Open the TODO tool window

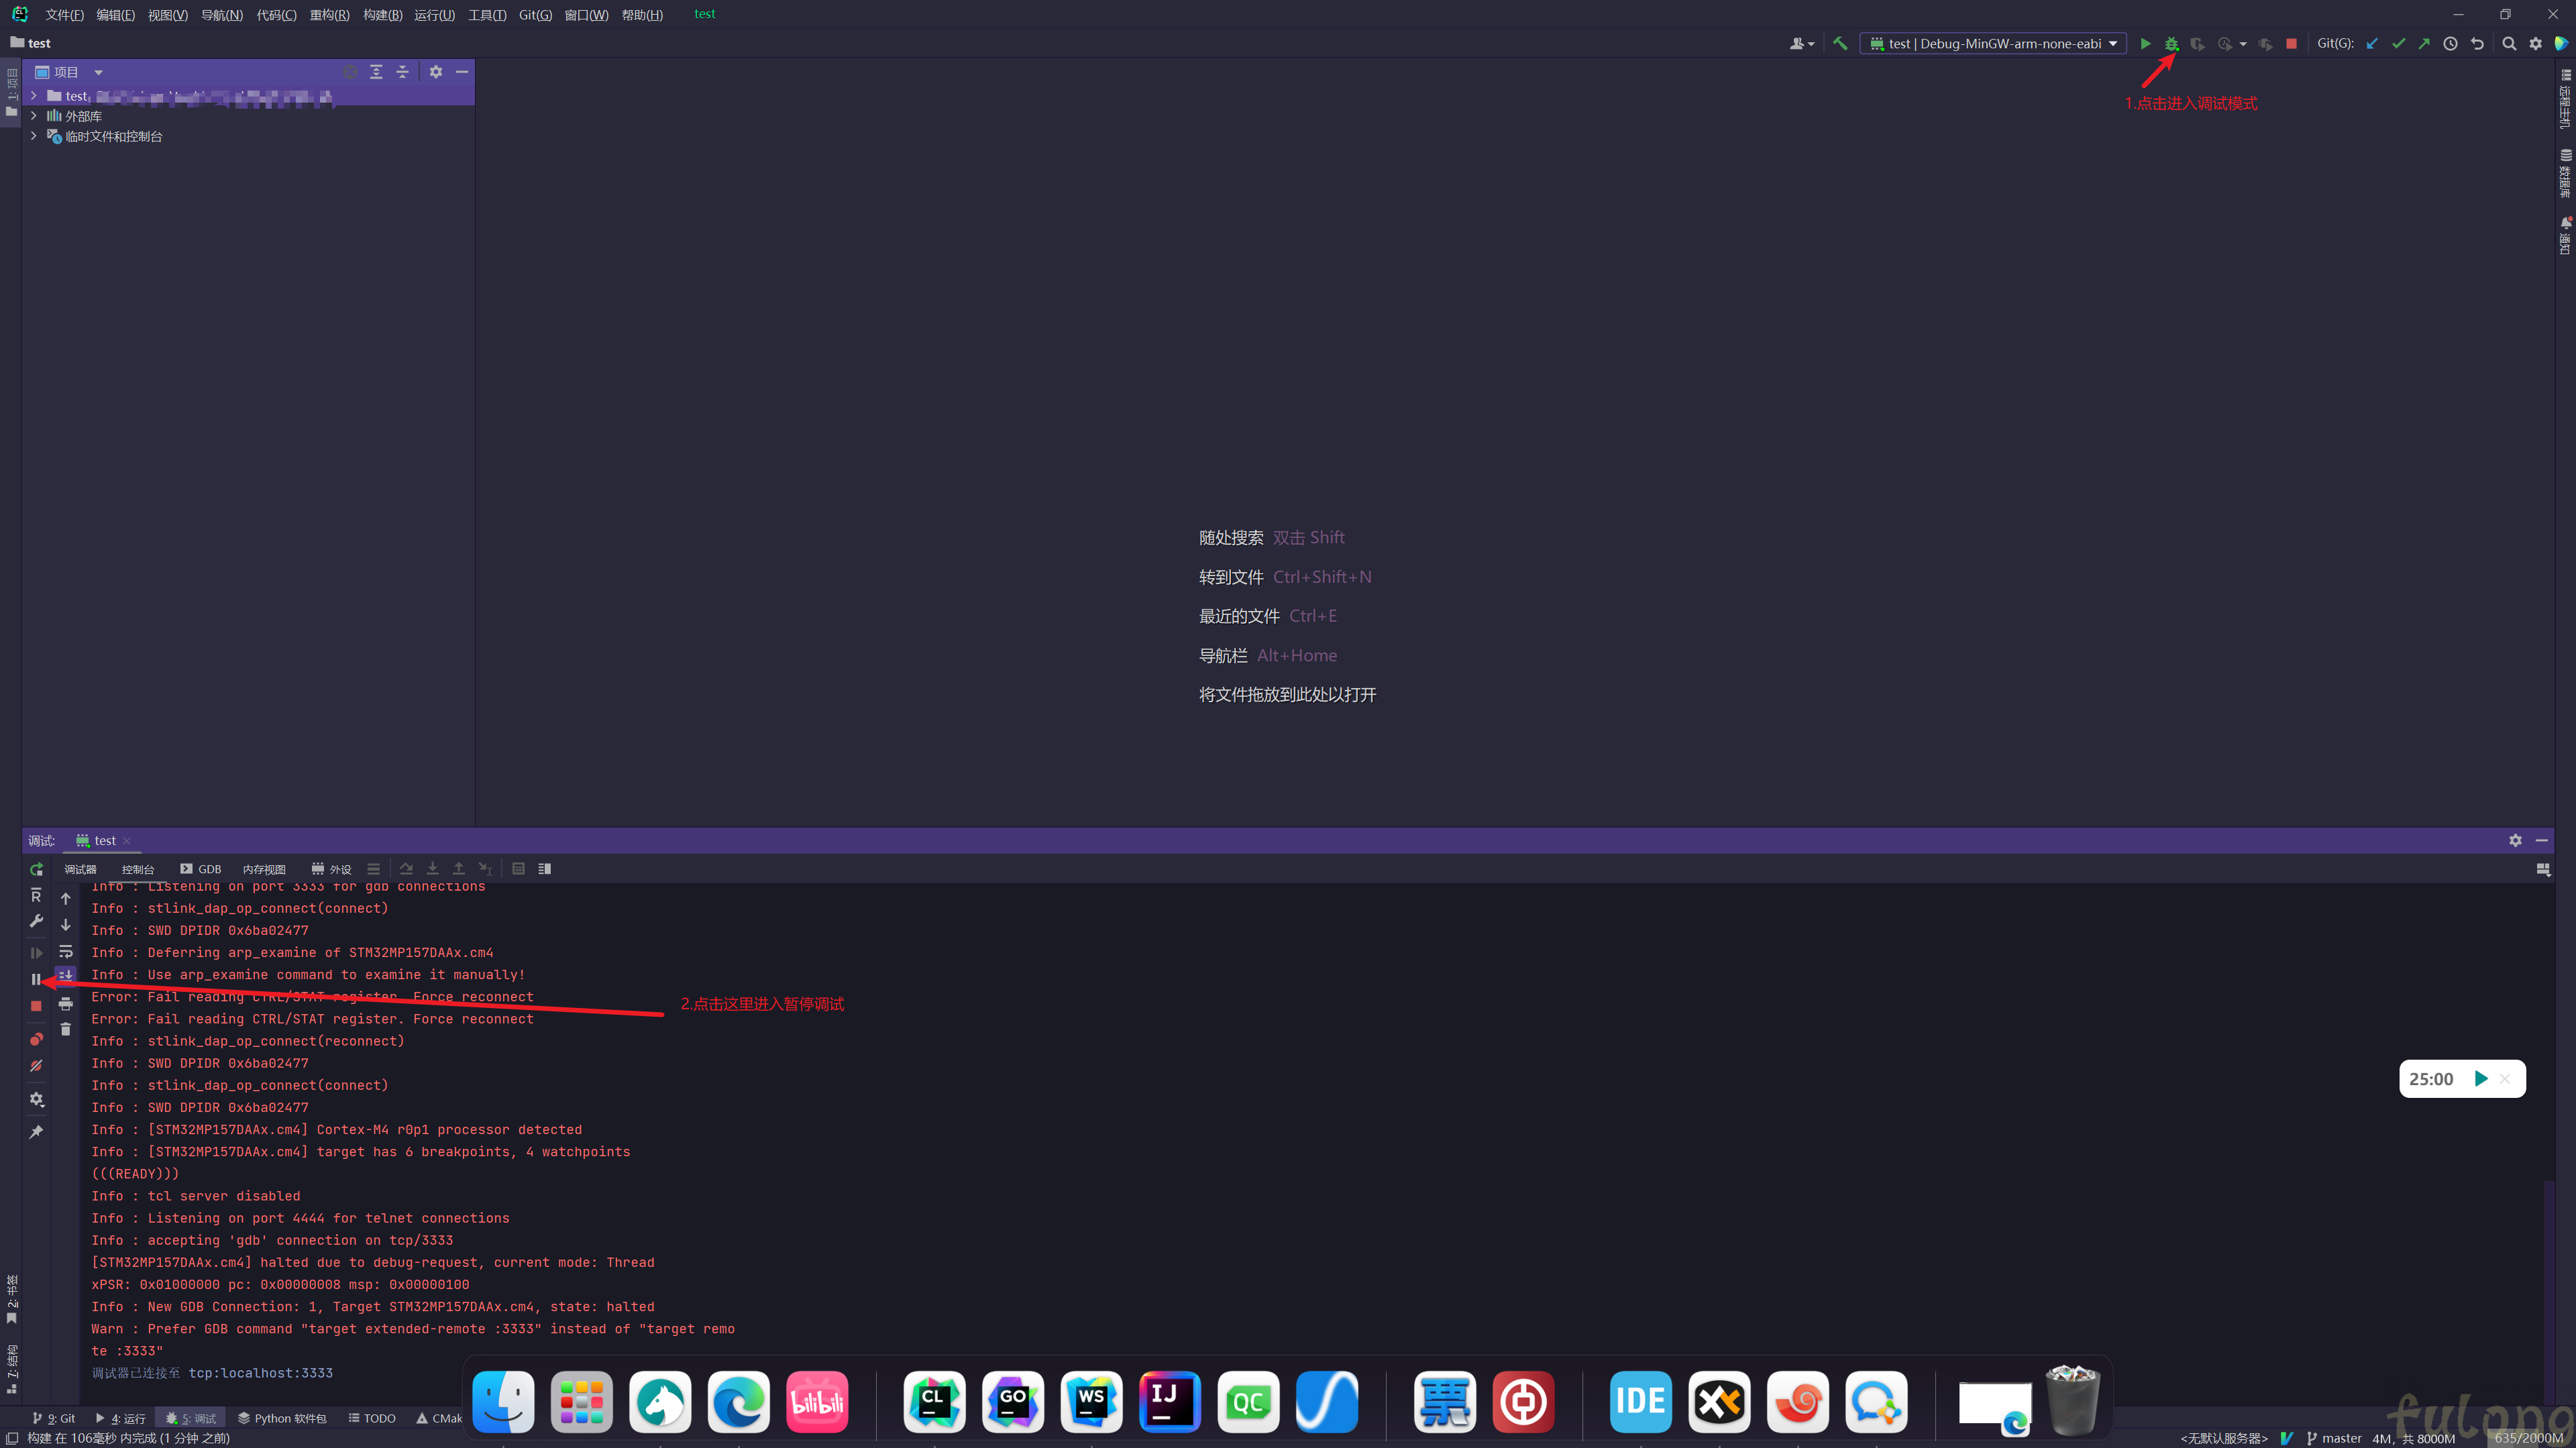(x=372, y=1418)
